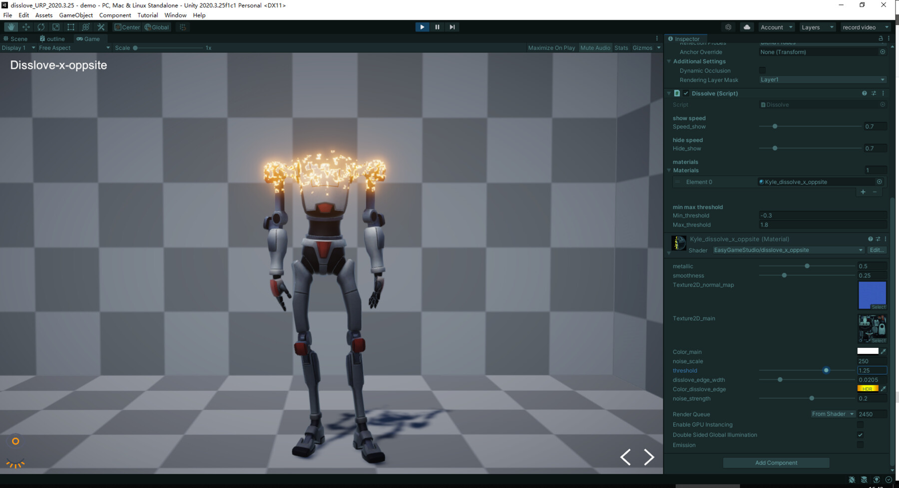Open the GameObject menu
Image resolution: width=899 pixels, height=488 pixels.
(x=76, y=15)
